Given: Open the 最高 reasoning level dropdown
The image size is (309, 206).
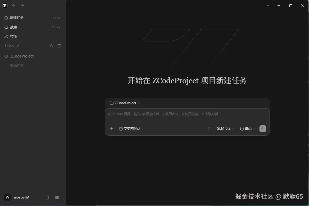Looking at the screenshot, I should coord(248,129).
